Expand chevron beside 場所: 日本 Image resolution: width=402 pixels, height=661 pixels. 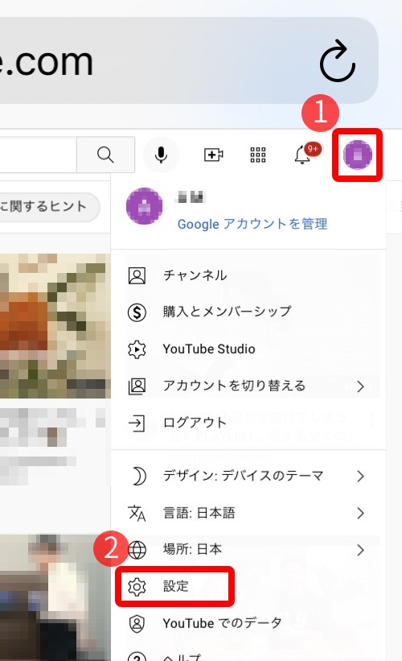point(360,550)
